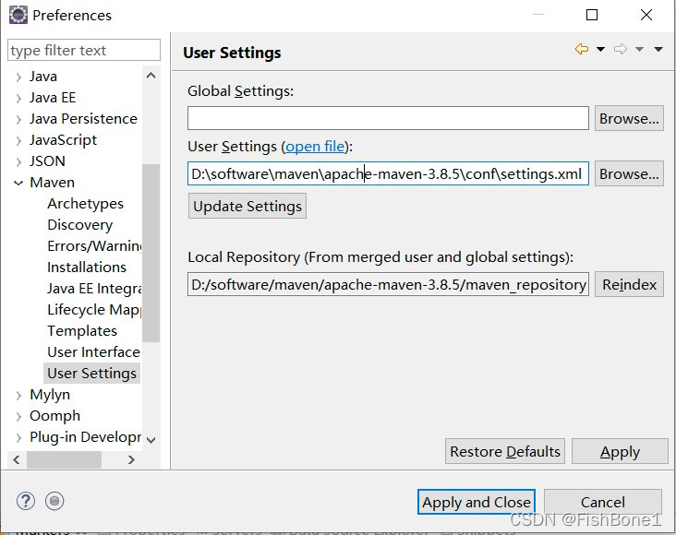Open the view menu triangle dropdown
Screen dimensions: 676x535
(658, 49)
